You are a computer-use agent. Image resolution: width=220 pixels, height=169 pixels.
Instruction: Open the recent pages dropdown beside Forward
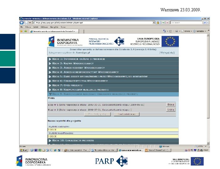click(30, 23)
